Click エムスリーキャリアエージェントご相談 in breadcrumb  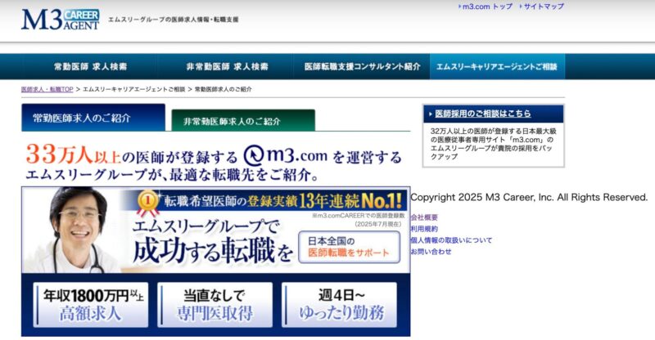(x=133, y=89)
